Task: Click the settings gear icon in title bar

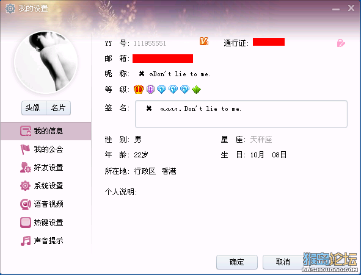Action: coord(10,9)
